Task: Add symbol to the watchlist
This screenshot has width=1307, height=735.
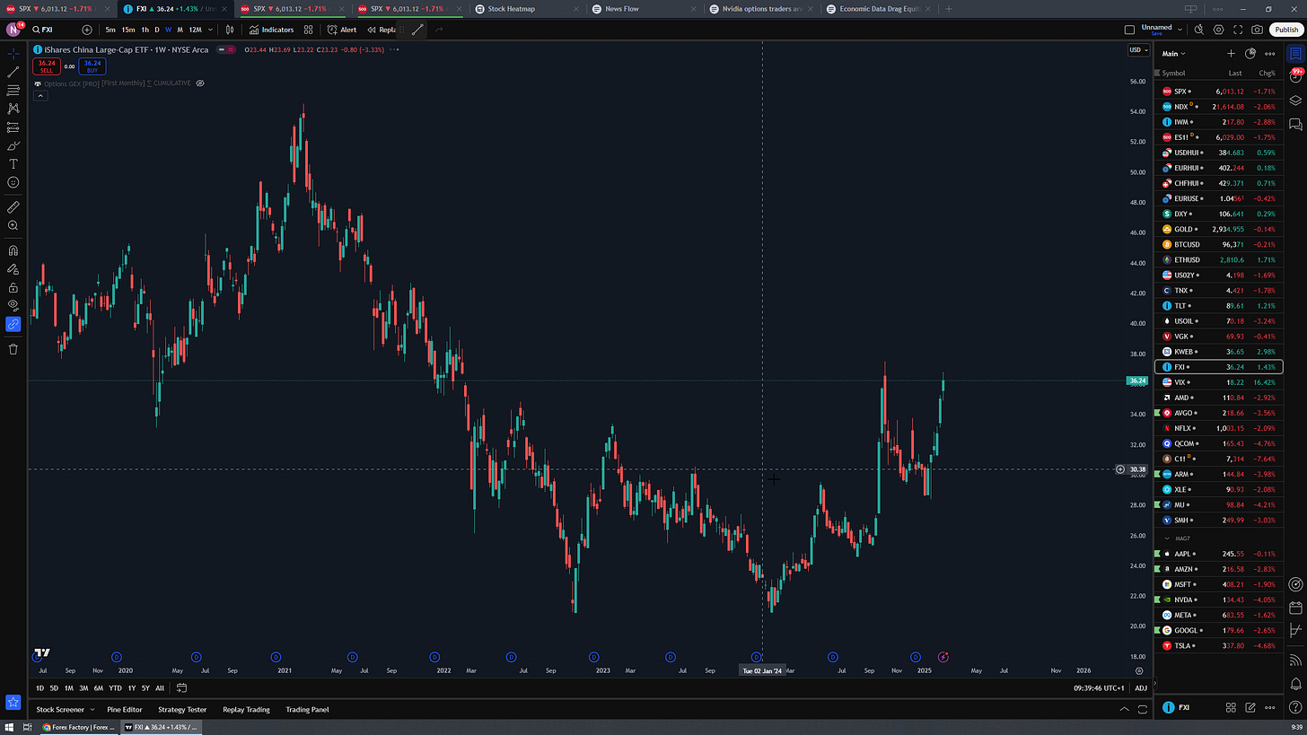Action: [1231, 54]
